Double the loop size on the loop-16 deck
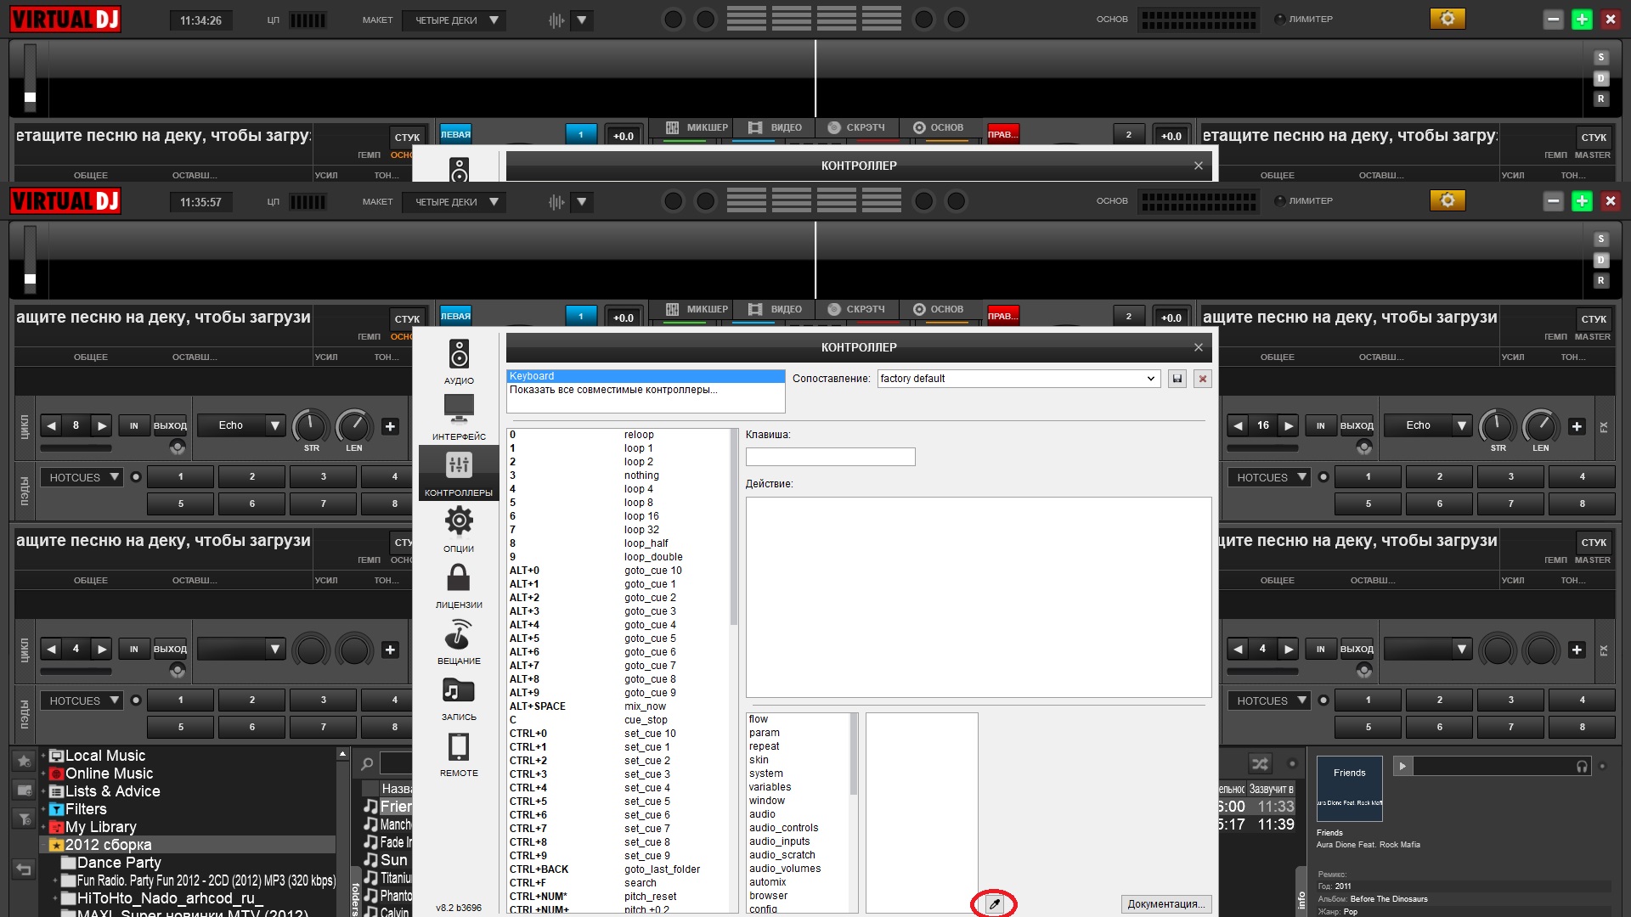This screenshot has height=917, width=1631. pyautogui.click(x=1289, y=426)
